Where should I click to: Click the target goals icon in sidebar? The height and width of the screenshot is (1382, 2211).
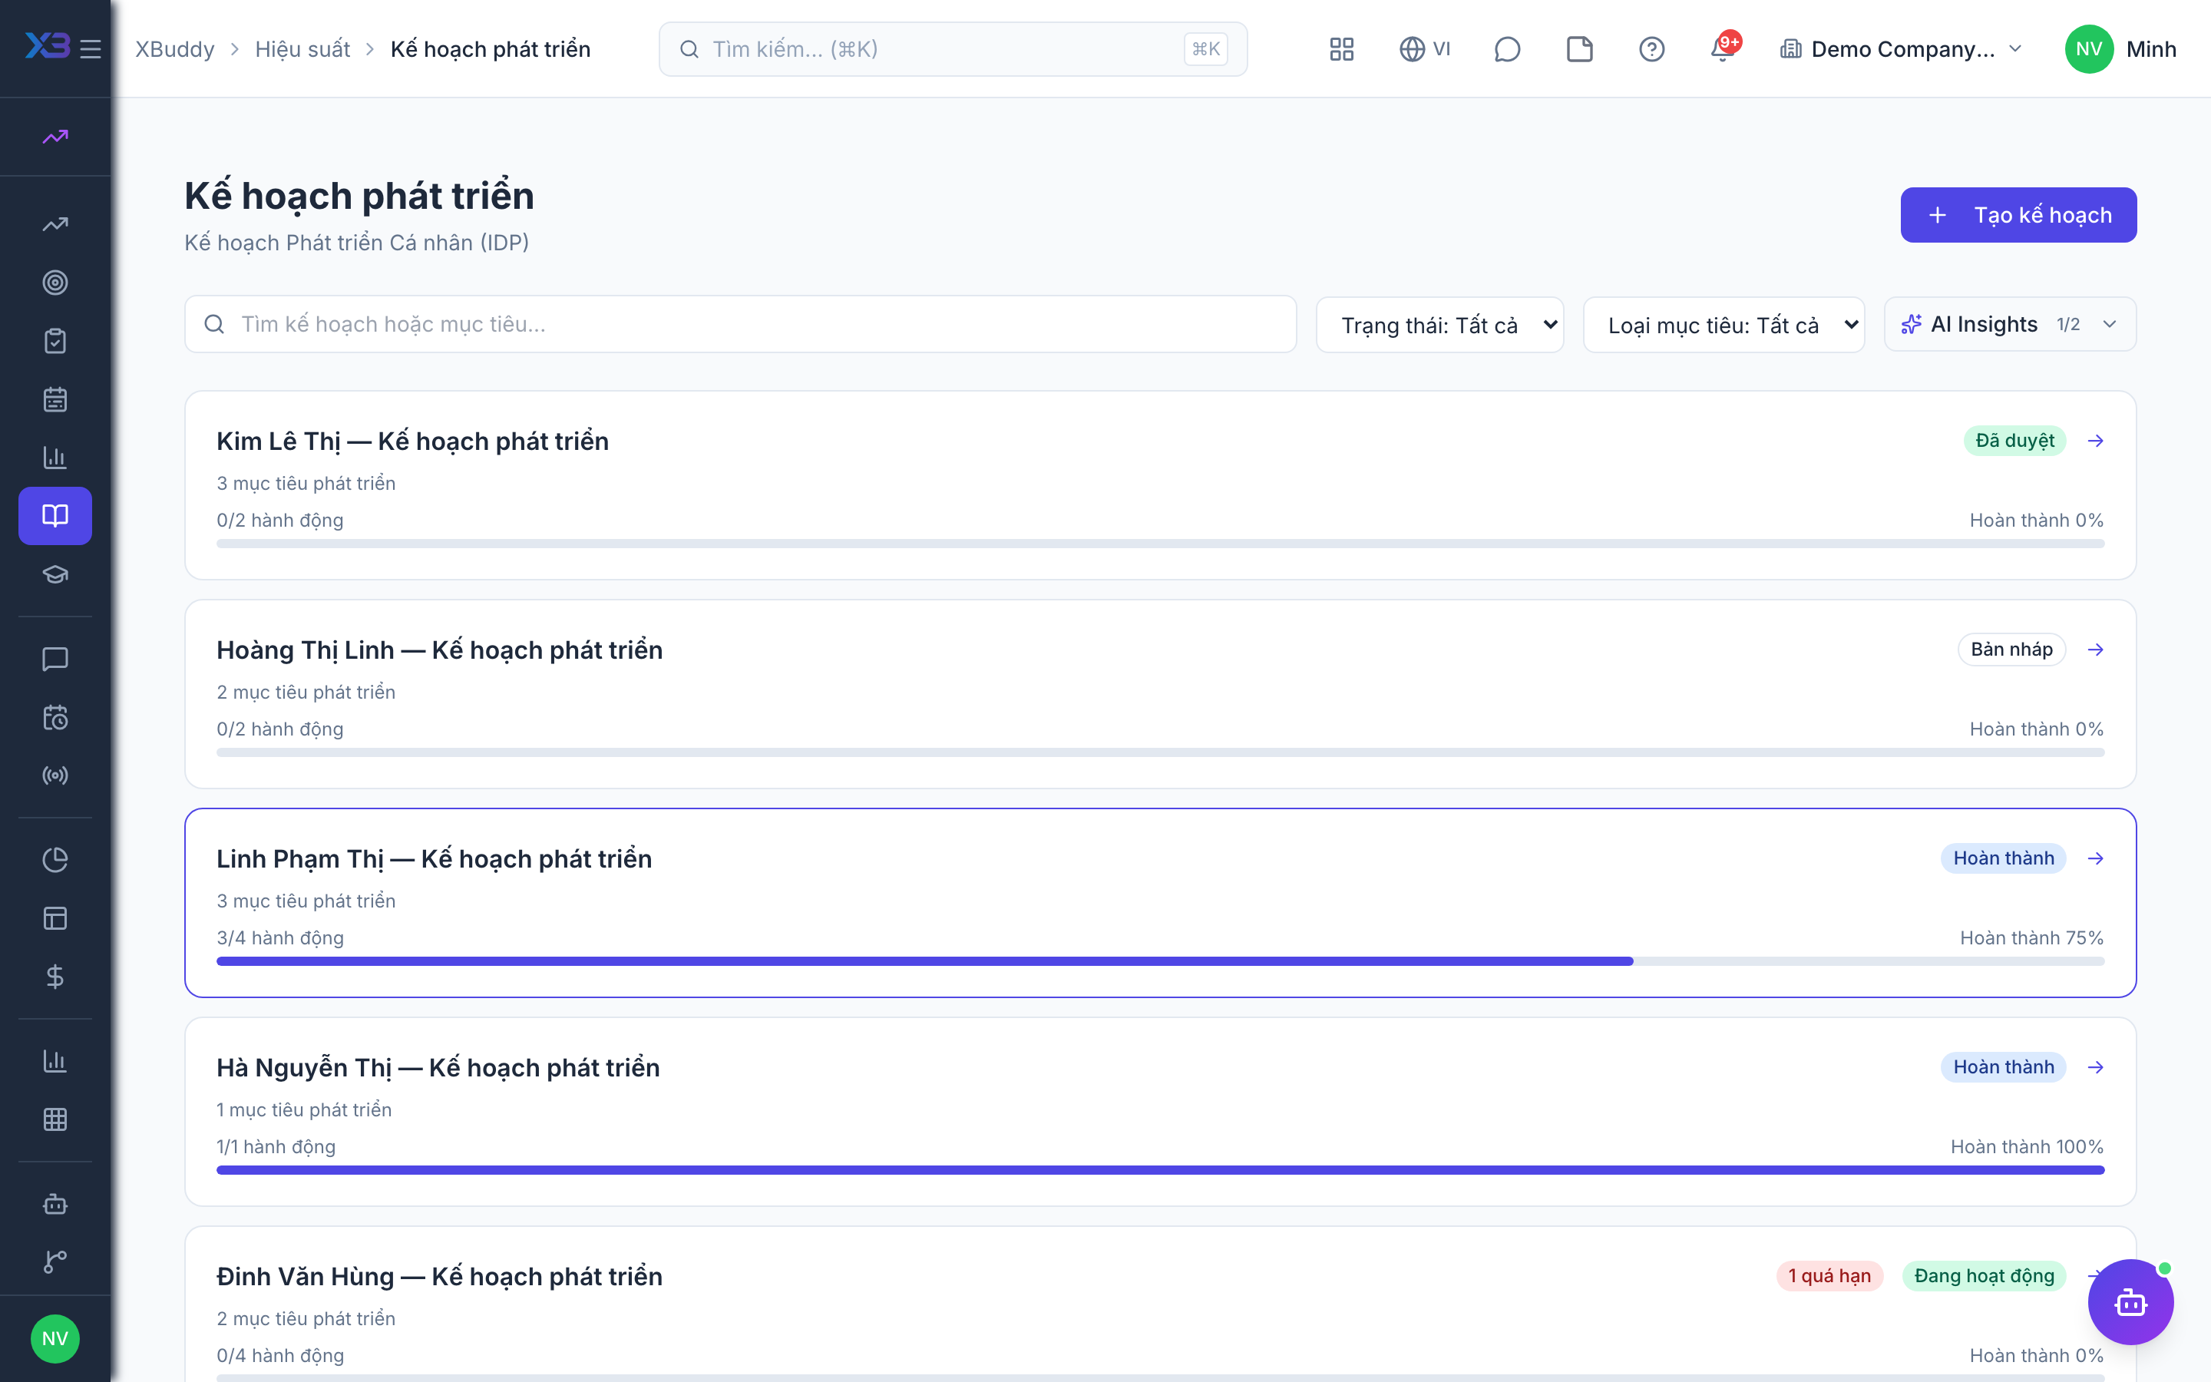55,283
